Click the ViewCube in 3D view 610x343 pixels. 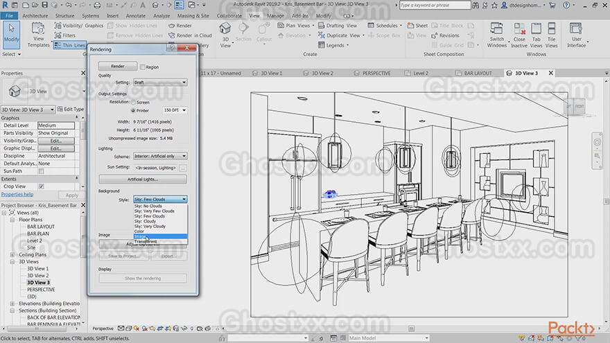coord(575,107)
